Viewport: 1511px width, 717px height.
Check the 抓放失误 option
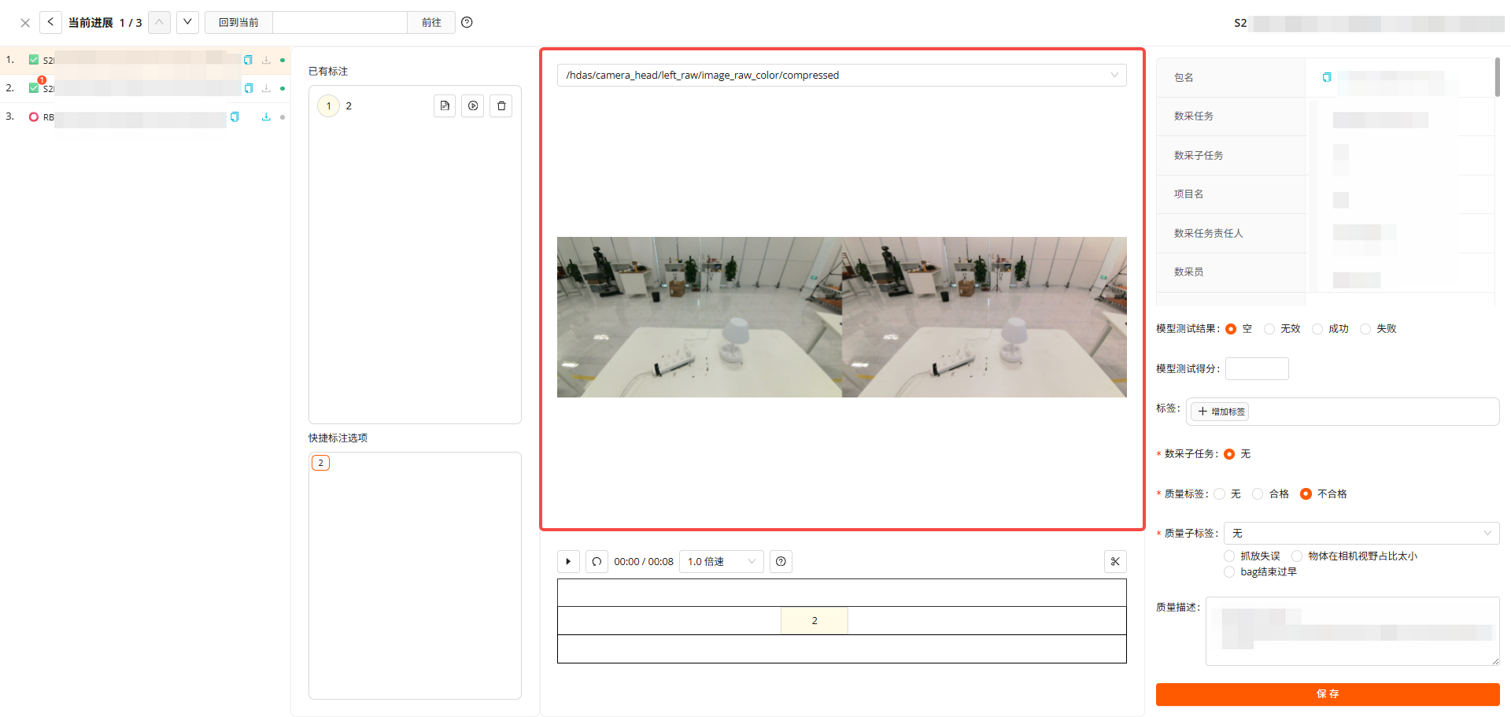pyautogui.click(x=1229, y=556)
